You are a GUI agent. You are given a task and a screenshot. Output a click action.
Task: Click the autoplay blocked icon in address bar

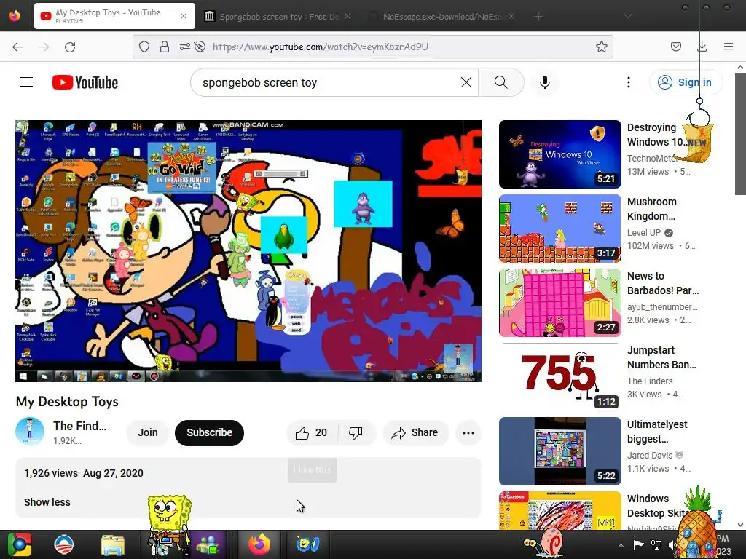tap(200, 47)
